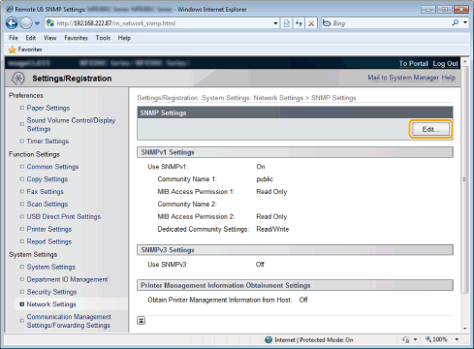Click the Bing logo icon
The image size is (474, 349).
[x=327, y=23]
